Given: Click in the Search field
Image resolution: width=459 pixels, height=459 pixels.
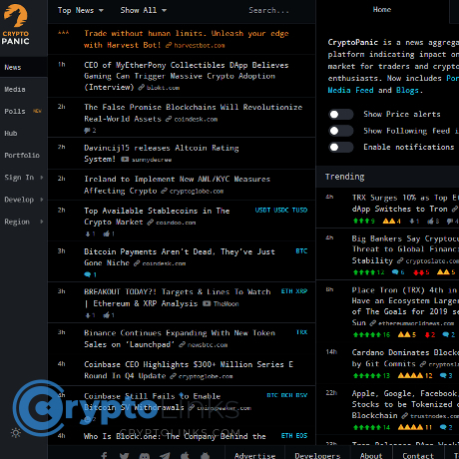Looking at the screenshot, I should [x=268, y=10].
